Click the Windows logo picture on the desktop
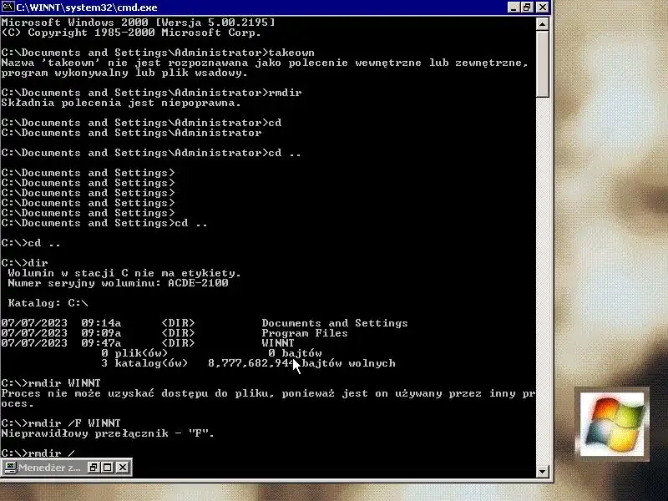Screen dimensions: 668x501 click(x=612, y=424)
